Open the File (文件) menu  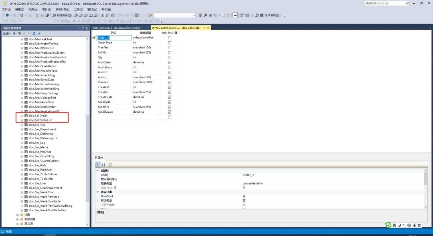[x=6, y=9]
